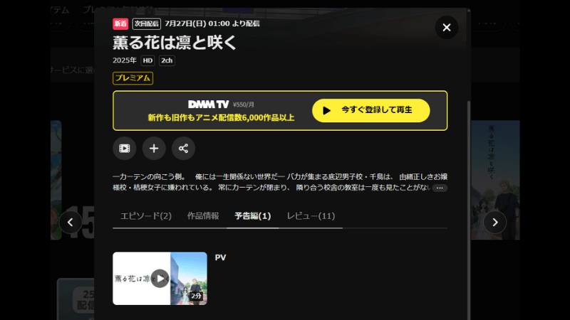Open the レビュー(11) tab
The width and height of the screenshot is (570, 320).
(311, 216)
